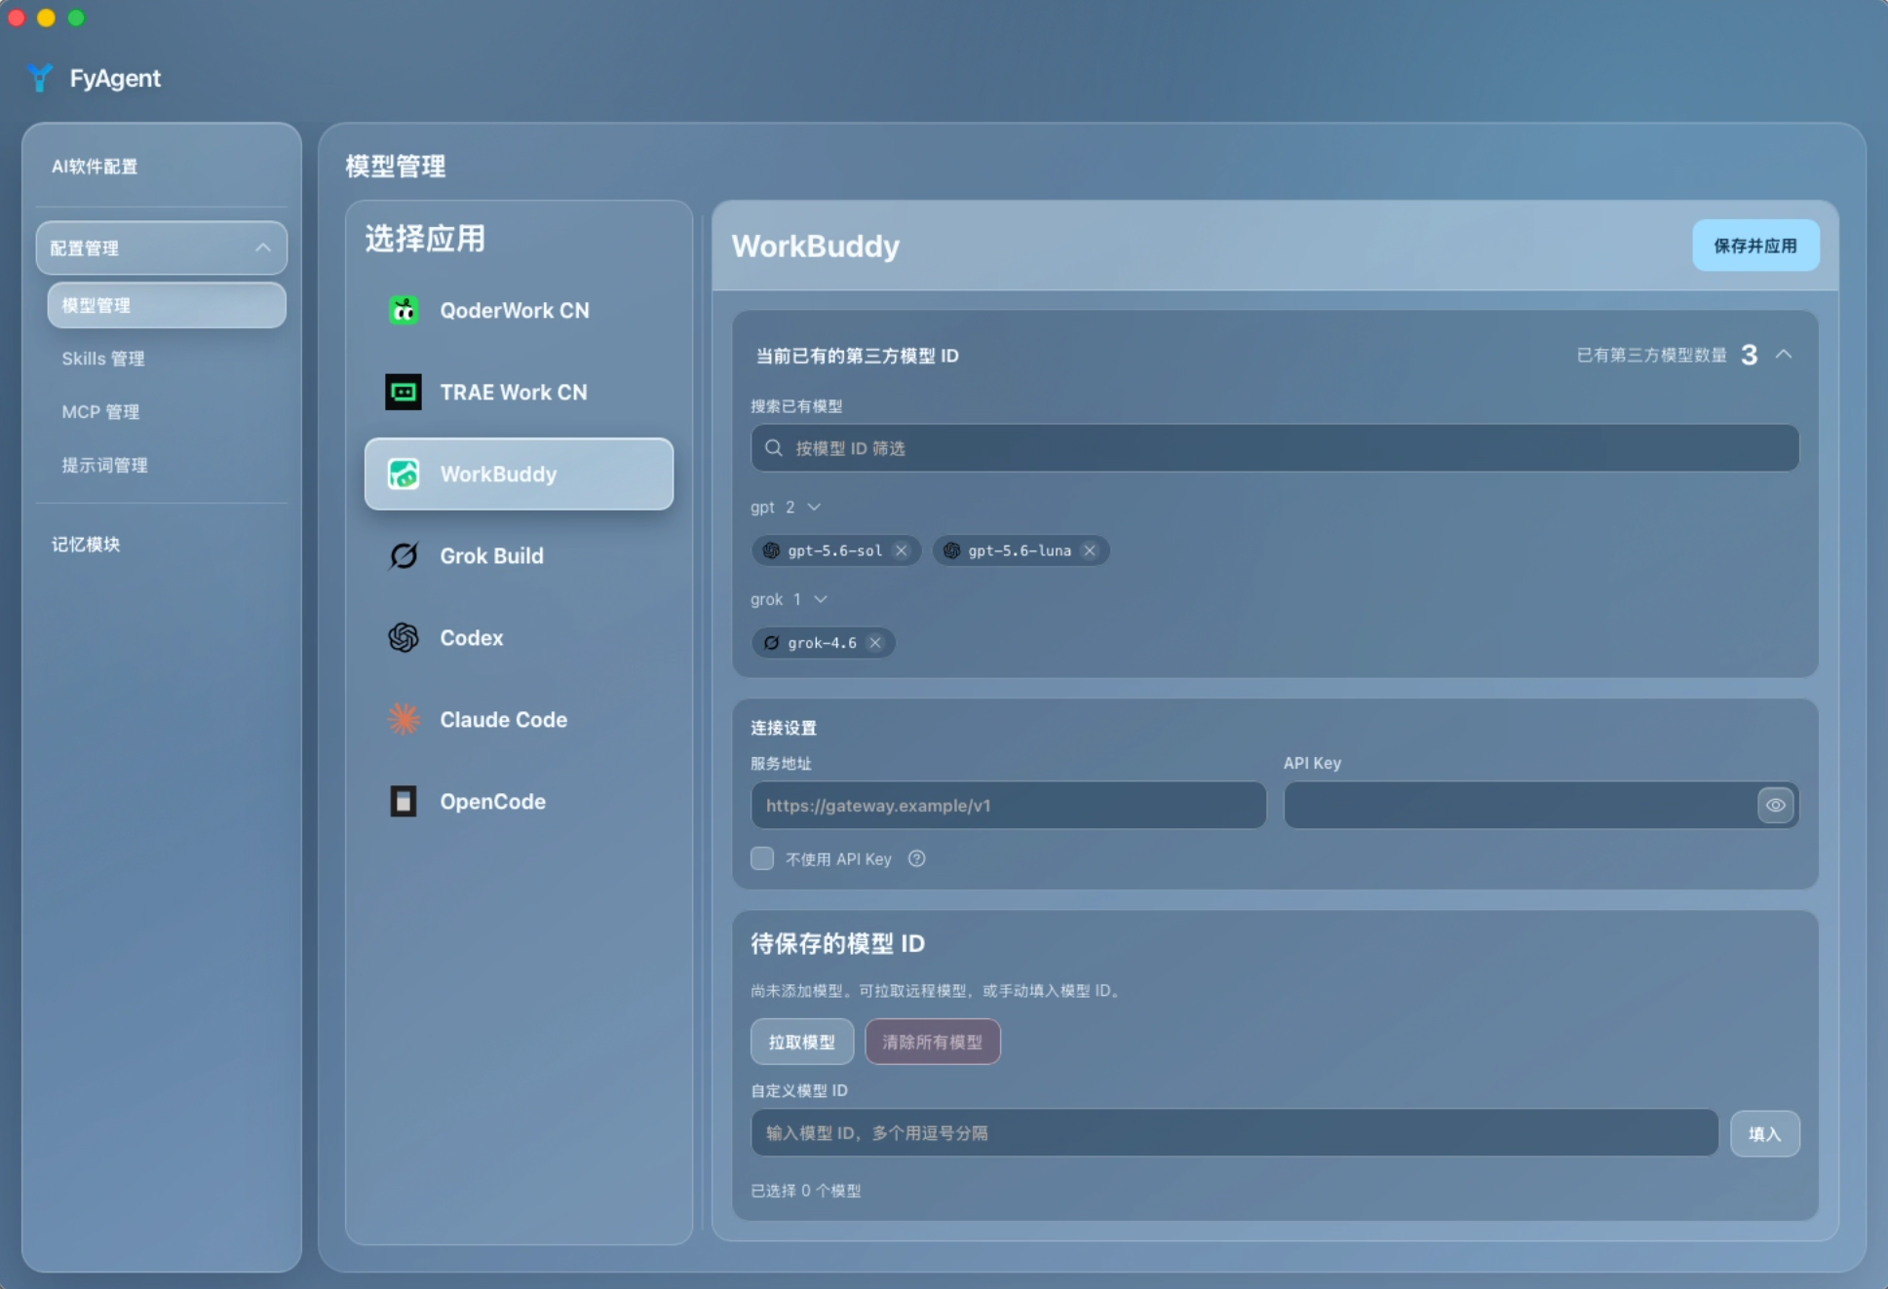Viewport: 1888px width, 1289px height.
Task: Click the OpenAI logo on gpt-5.6-luna chip
Action: point(951,550)
